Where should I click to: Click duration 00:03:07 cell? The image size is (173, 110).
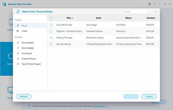click(x=150, y=25)
